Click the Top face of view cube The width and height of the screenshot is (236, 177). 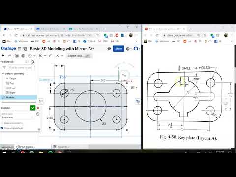pyautogui.click(x=124, y=76)
